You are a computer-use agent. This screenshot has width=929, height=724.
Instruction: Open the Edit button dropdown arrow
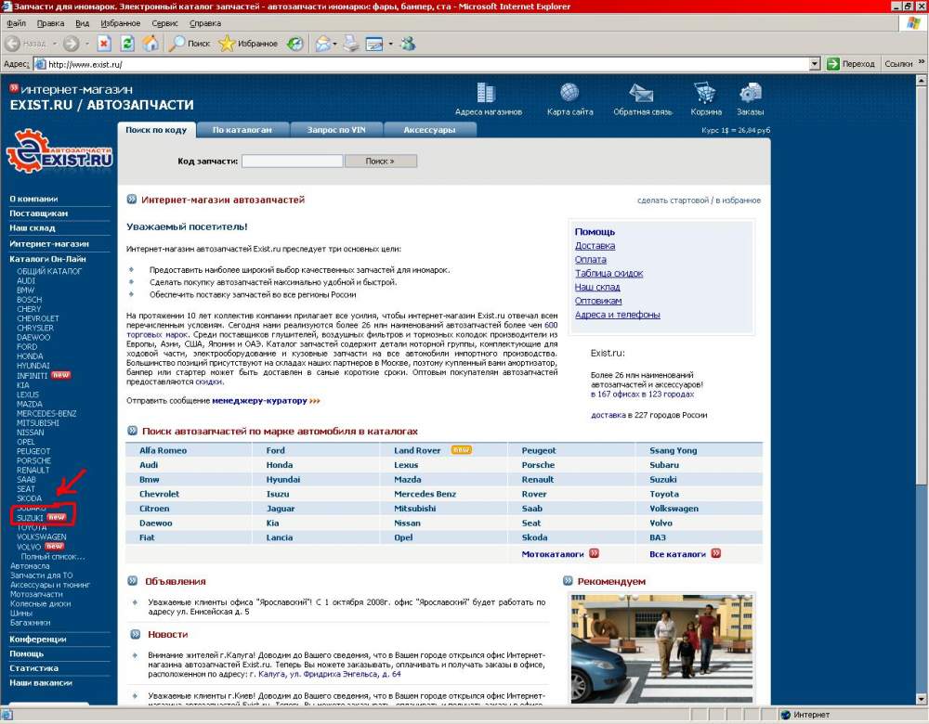[390, 44]
